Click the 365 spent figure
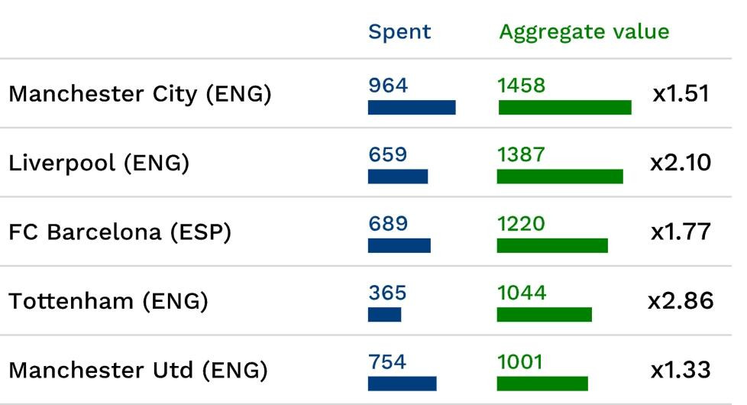Screen dimensions: 747x405 (387, 293)
